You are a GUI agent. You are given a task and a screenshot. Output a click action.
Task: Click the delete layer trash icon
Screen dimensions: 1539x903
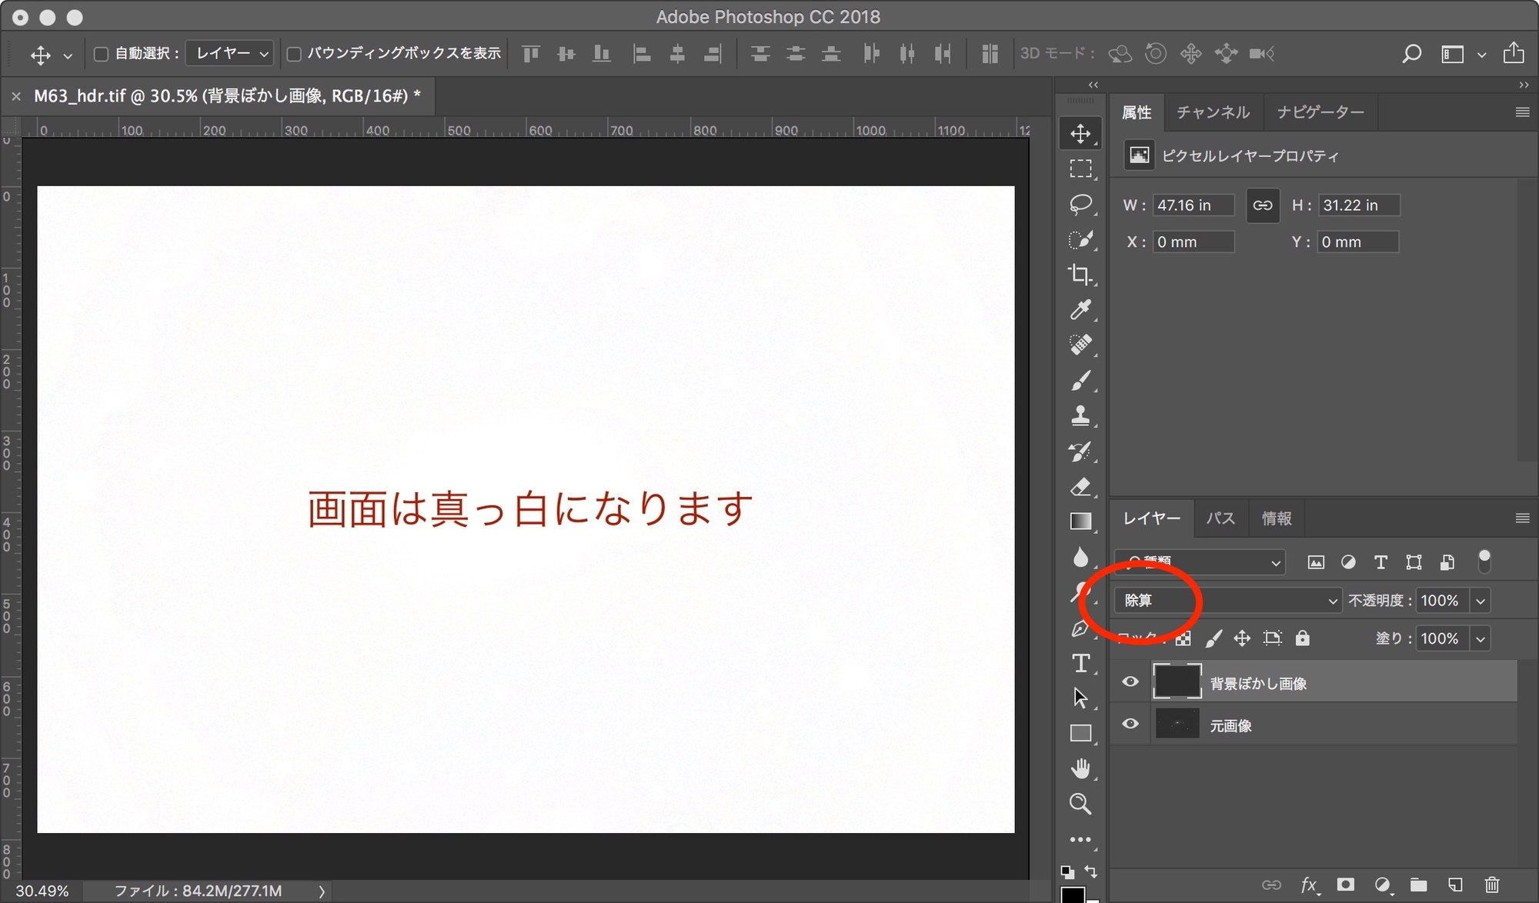1491,885
